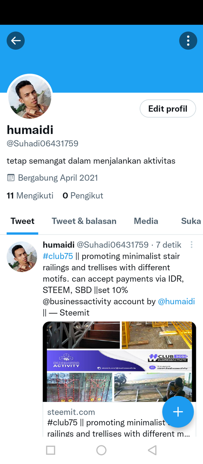The width and height of the screenshot is (203, 464).
Task: Switch to Tweet & balasan tab
Action: pyautogui.click(x=84, y=221)
